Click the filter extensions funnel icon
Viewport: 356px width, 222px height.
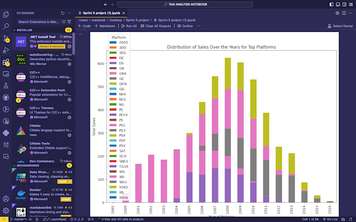[69, 22]
